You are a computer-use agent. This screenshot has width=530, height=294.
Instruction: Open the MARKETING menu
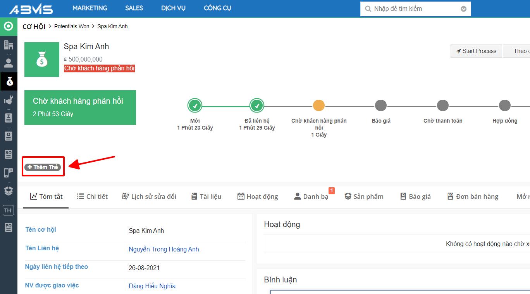90,8
